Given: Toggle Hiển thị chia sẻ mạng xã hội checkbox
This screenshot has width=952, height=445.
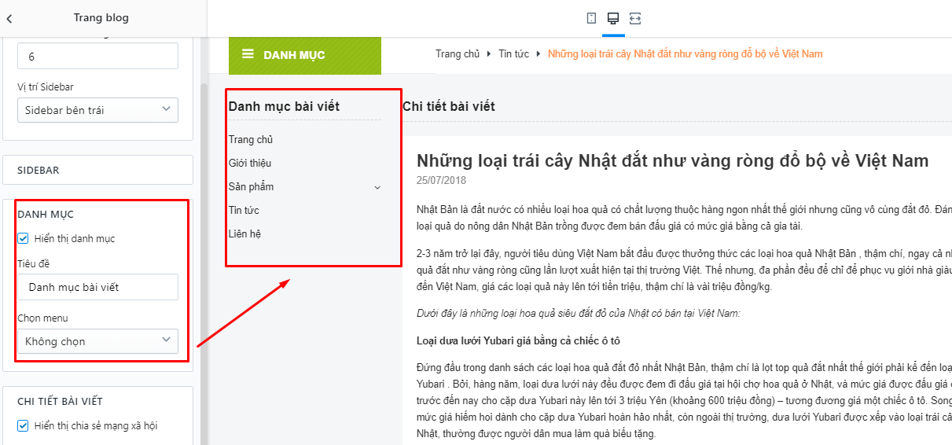Looking at the screenshot, I should click(23, 425).
